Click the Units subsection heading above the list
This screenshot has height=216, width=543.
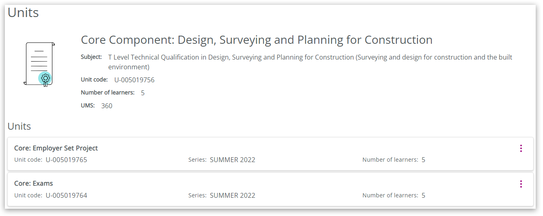coord(19,126)
